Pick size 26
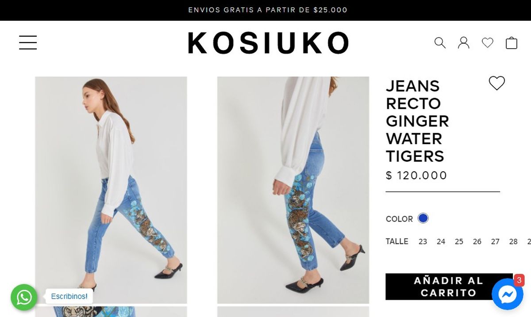The height and width of the screenshot is (317, 531). click(x=477, y=241)
